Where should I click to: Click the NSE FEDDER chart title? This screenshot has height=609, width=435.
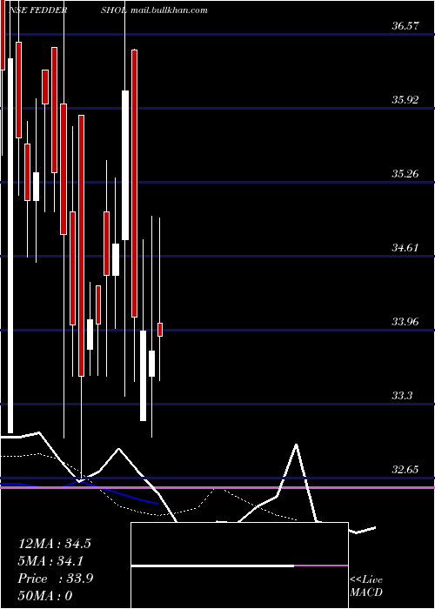[x=38, y=10]
